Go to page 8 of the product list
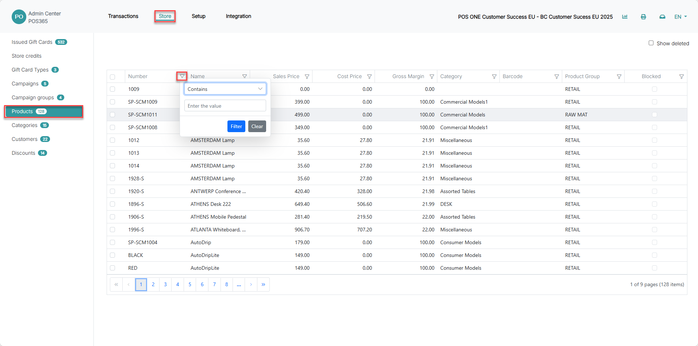Image resolution: width=698 pixels, height=346 pixels. (227, 284)
